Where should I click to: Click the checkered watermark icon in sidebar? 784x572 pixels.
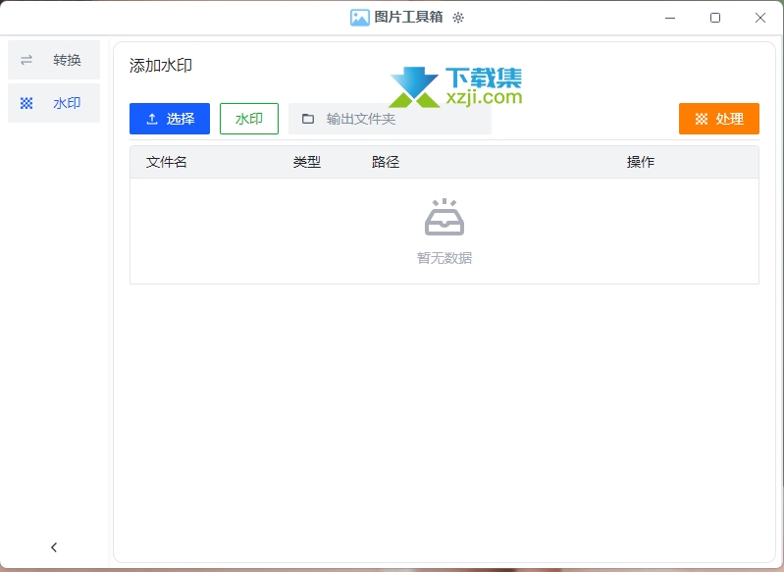point(26,103)
